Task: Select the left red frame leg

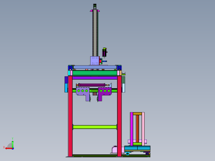Action: point(70,116)
